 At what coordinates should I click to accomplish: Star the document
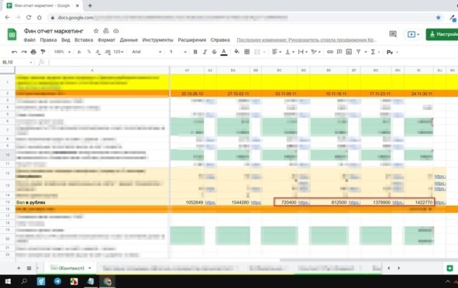pyautogui.click(x=96, y=31)
